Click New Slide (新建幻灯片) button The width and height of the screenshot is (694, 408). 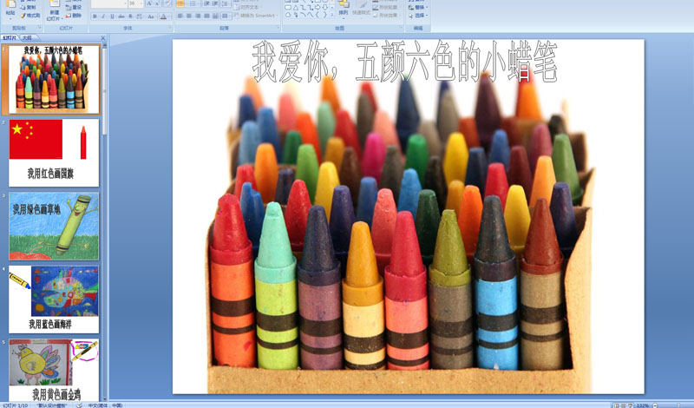click(x=55, y=10)
